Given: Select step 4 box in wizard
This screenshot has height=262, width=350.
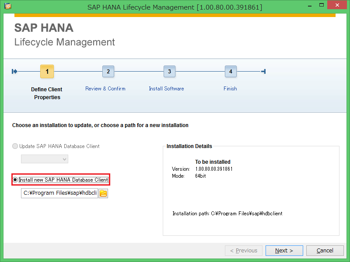Looking at the screenshot, I should click(x=231, y=72).
